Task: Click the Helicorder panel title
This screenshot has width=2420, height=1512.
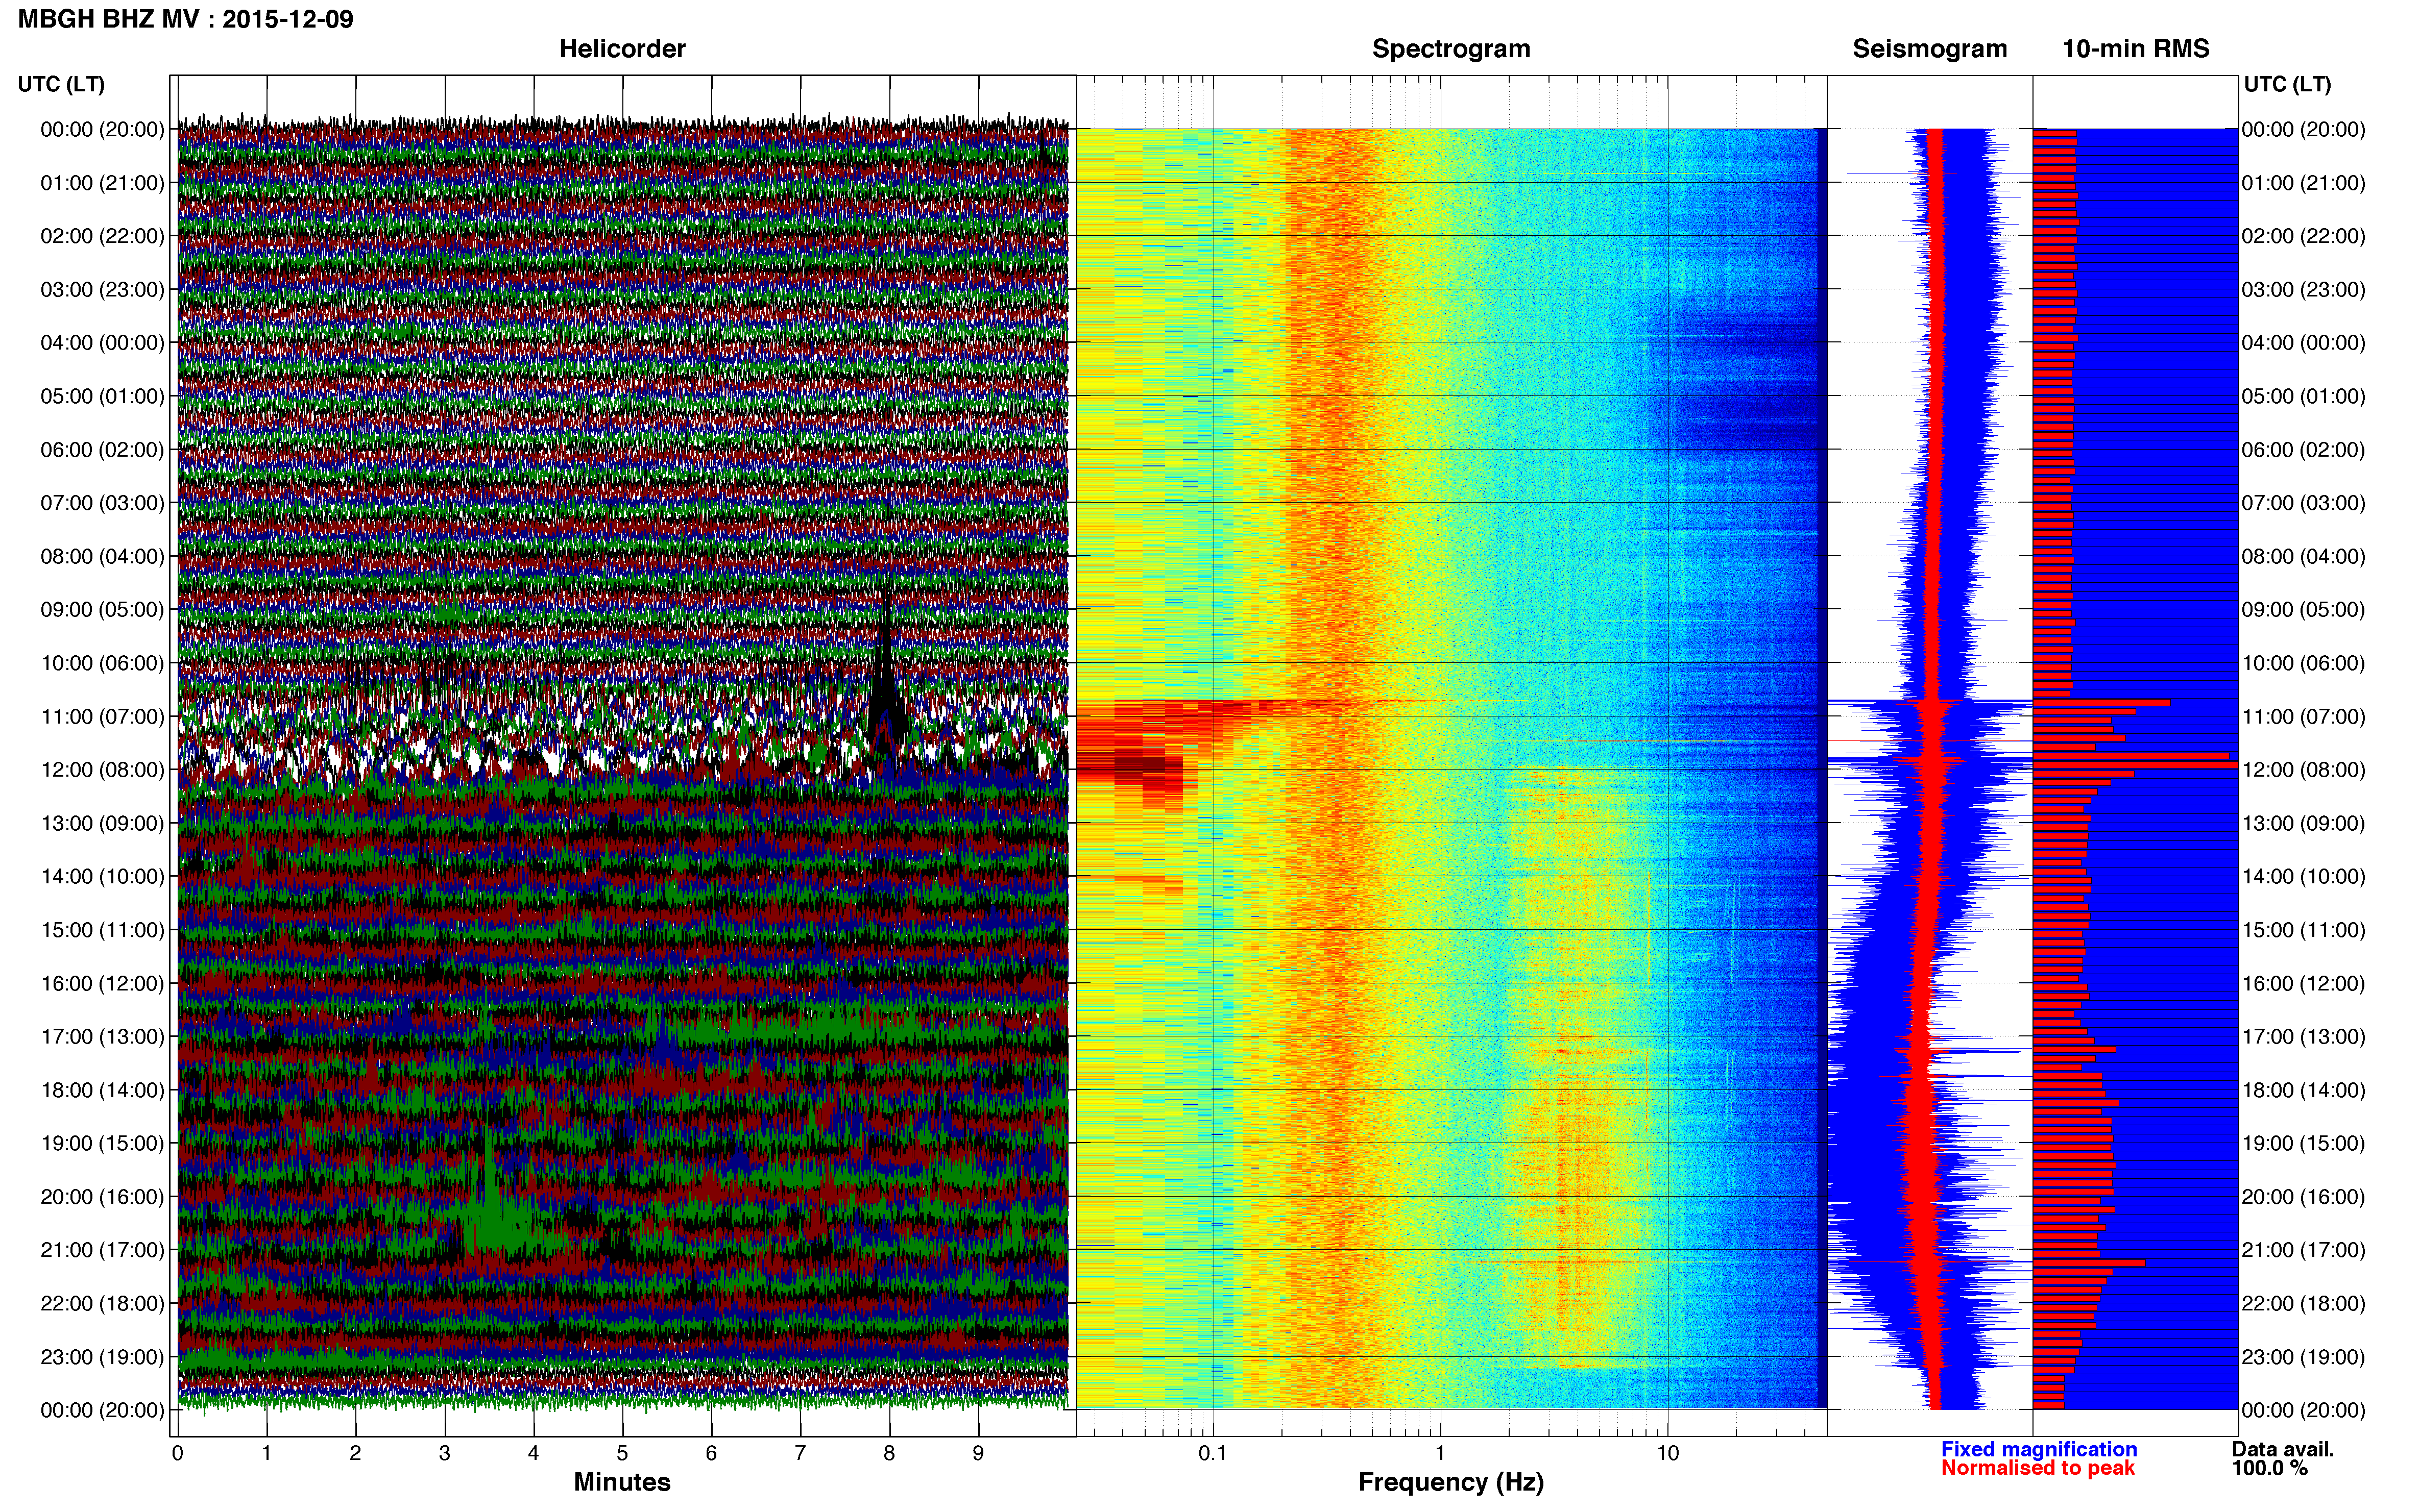Action: click(621, 49)
